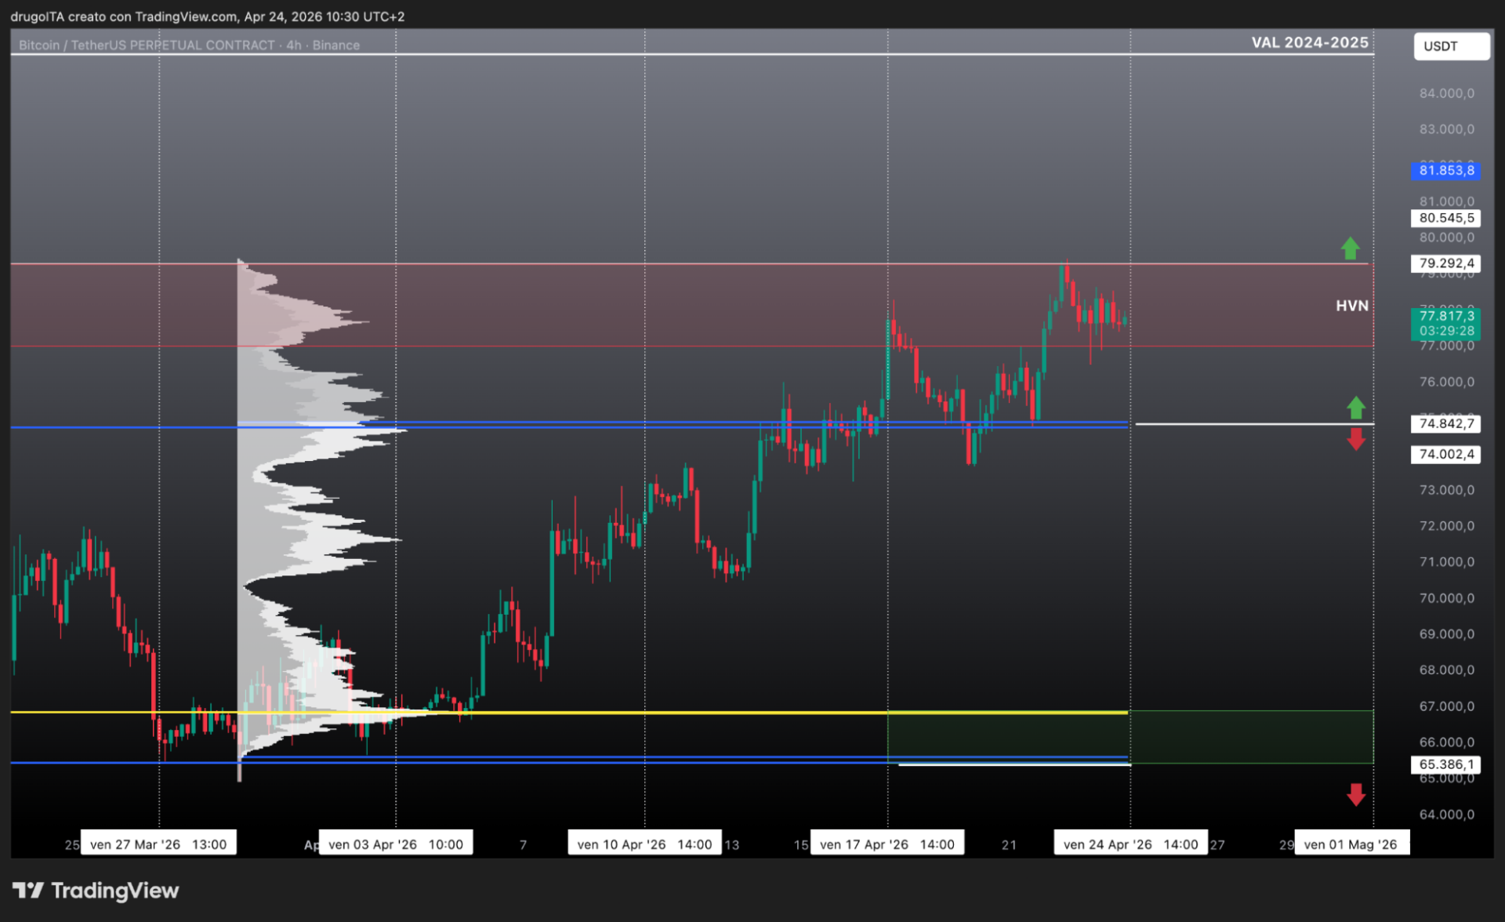This screenshot has width=1505, height=922.
Task: Click the green up arrow above 74.842,7
Action: [1356, 408]
